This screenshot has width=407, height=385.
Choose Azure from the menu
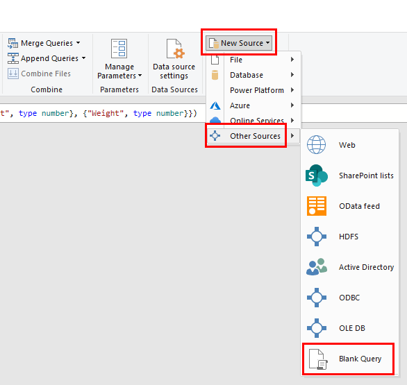pyautogui.click(x=254, y=105)
